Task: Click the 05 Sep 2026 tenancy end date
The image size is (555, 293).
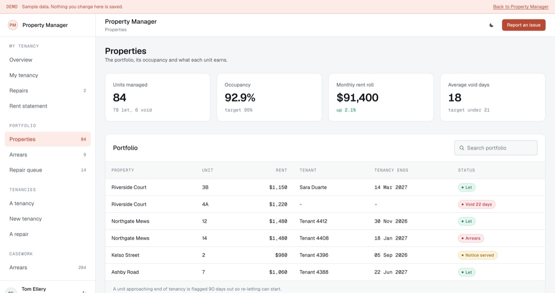Action: click(391, 255)
